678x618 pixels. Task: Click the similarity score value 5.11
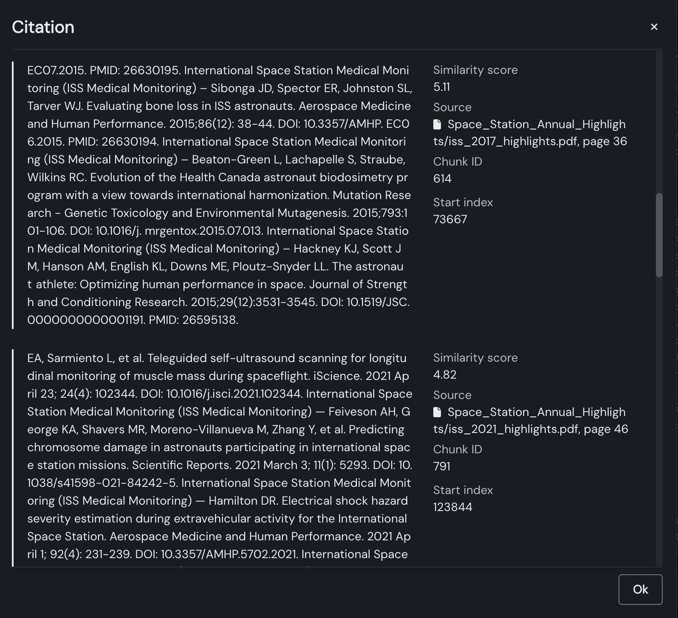[x=442, y=87]
